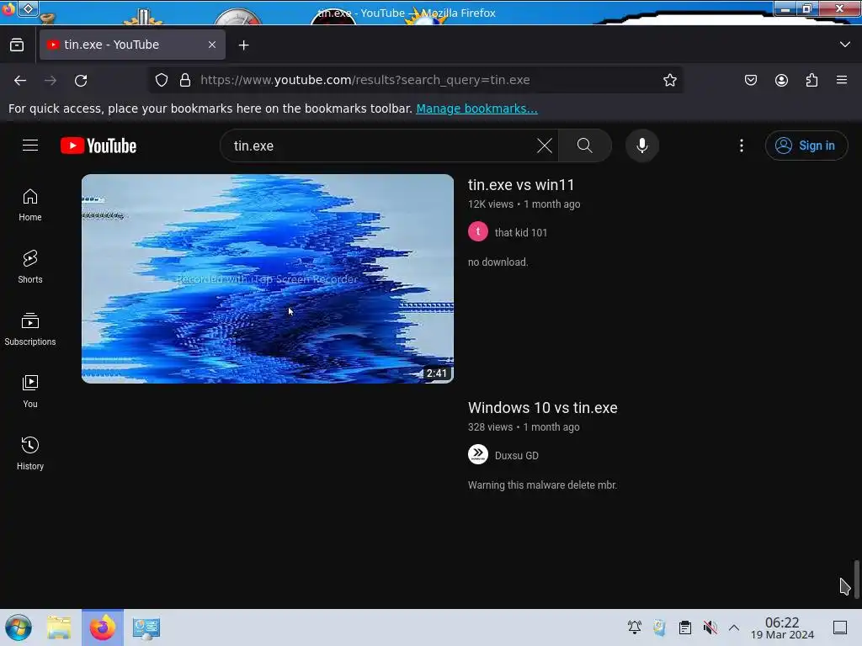This screenshot has width=862, height=646.
Task: Click 'Warning this malware delete mbr.' text
Action: (x=543, y=485)
